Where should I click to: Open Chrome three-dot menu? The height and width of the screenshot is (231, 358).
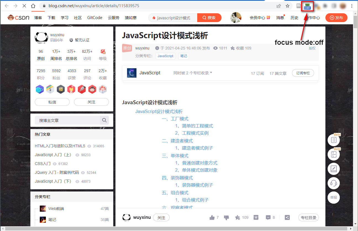click(352, 6)
